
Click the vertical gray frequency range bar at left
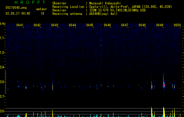click(x=6, y=82)
